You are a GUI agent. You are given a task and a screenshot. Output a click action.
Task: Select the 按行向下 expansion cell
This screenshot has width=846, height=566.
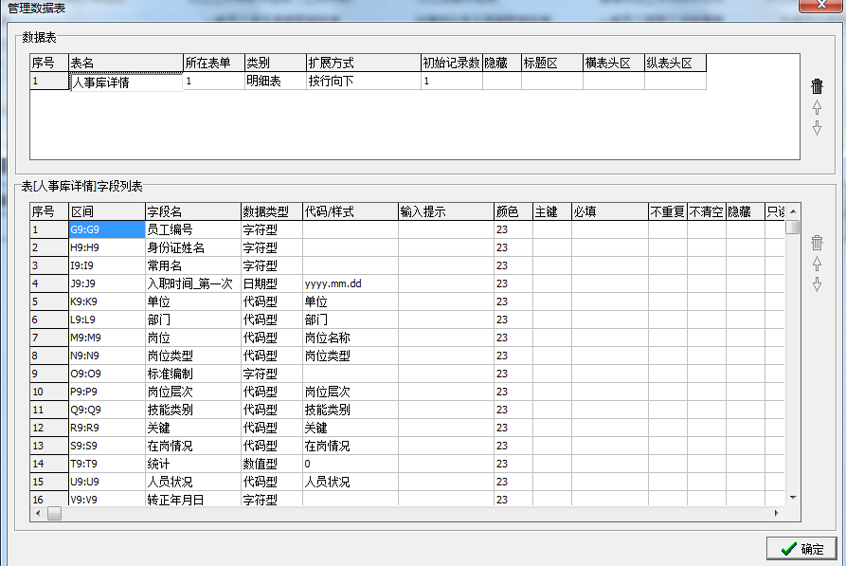click(364, 81)
